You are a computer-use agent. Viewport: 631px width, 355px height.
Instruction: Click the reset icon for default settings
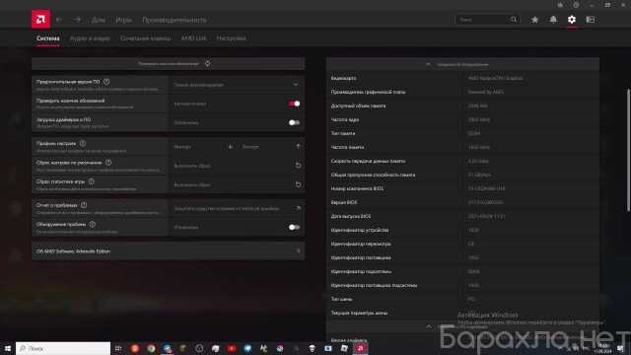point(298,166)
